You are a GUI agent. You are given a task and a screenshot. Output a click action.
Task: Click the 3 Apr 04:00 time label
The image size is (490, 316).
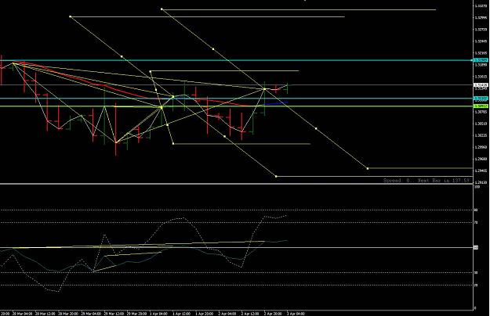(296, 314)
